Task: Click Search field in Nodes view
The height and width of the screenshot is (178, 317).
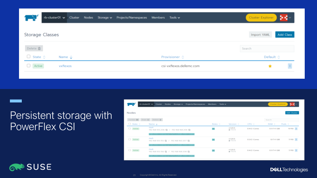Action: (x=281, y=120)
